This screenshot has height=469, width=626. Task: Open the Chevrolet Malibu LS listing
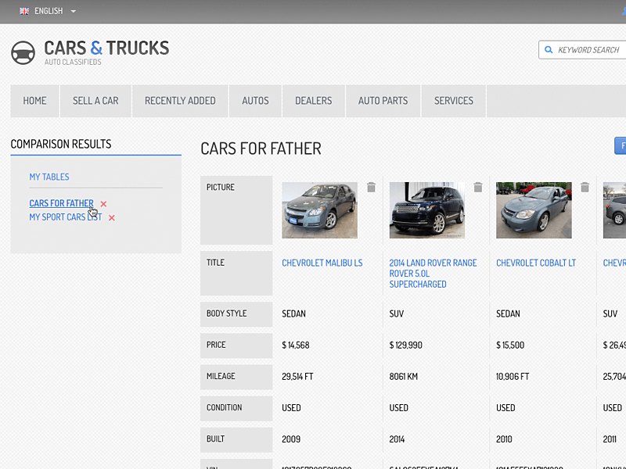pyautogui.click(x=322, y=263)
